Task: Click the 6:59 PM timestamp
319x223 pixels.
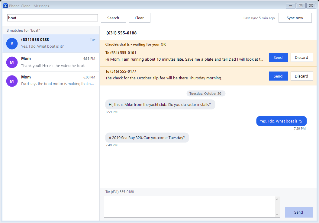Action: pyautogui.click(x=111, y=112)
